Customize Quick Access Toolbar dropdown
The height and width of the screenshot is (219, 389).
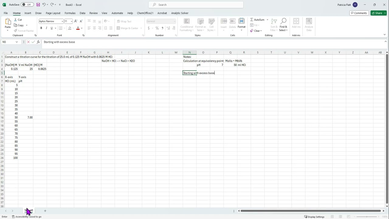(60, 5)
